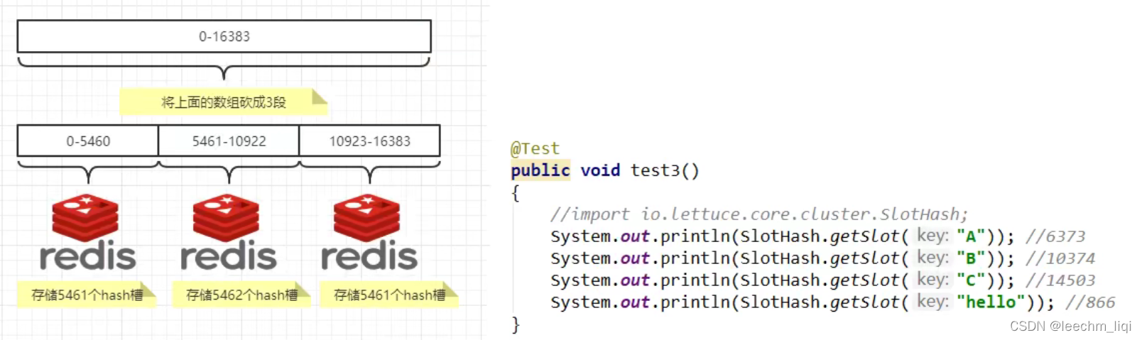Click the public keyword
Screen dimensions: 1142x340
tap(540, 170)
